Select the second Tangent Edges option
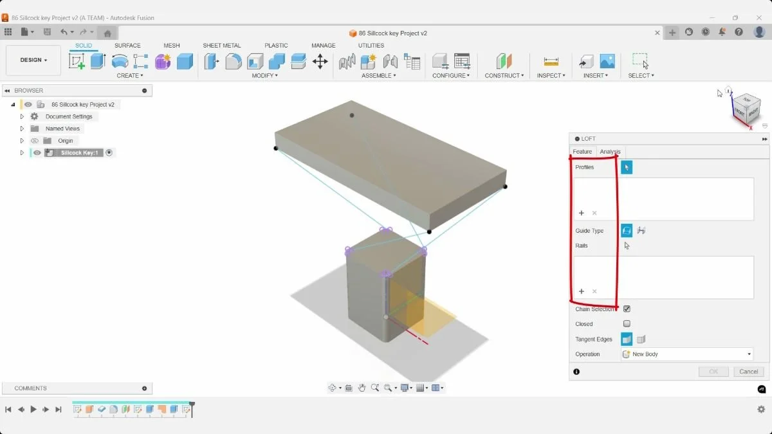 tap(641, 339)
